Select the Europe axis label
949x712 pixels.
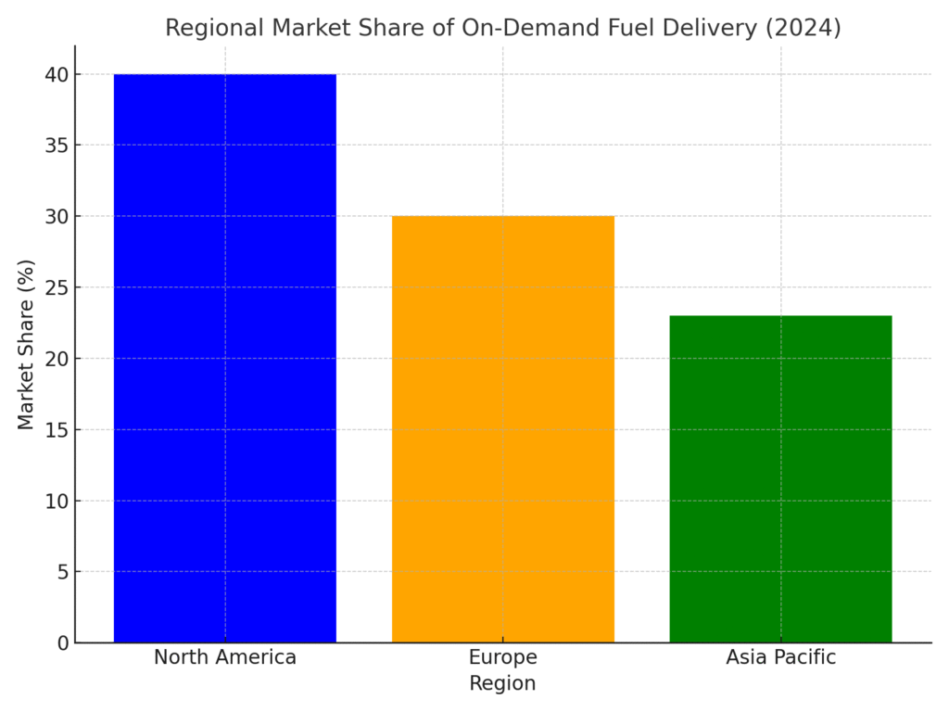coord(503,657)
